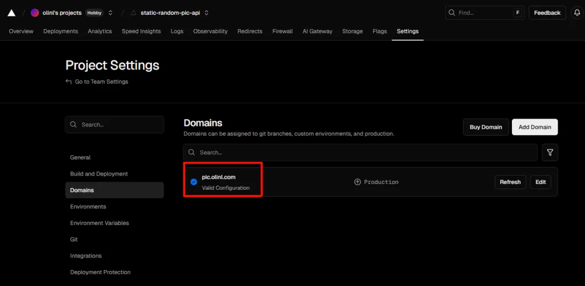Focus the domains search field

360,153
